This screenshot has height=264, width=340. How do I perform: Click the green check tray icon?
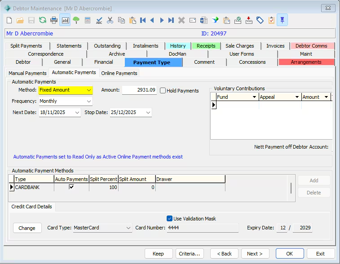pos(238,20)
